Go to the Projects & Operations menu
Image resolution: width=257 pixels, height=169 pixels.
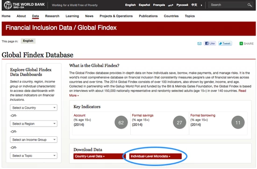(116, 16)
